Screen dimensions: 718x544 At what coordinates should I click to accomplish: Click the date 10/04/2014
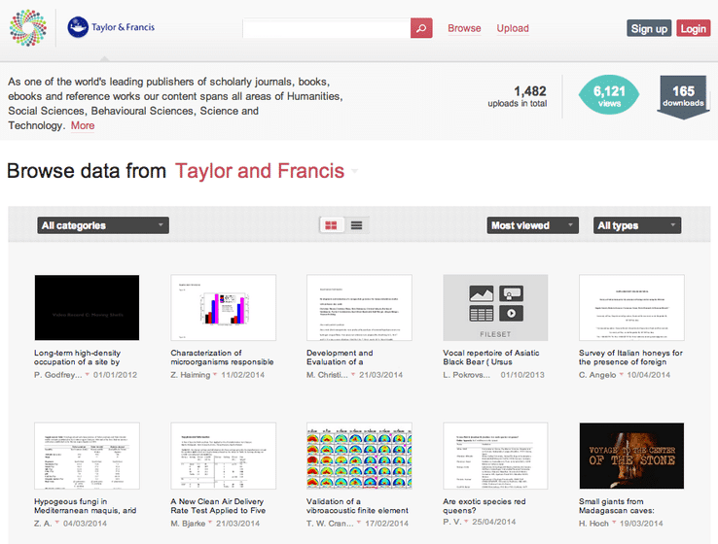click(648, 375)
